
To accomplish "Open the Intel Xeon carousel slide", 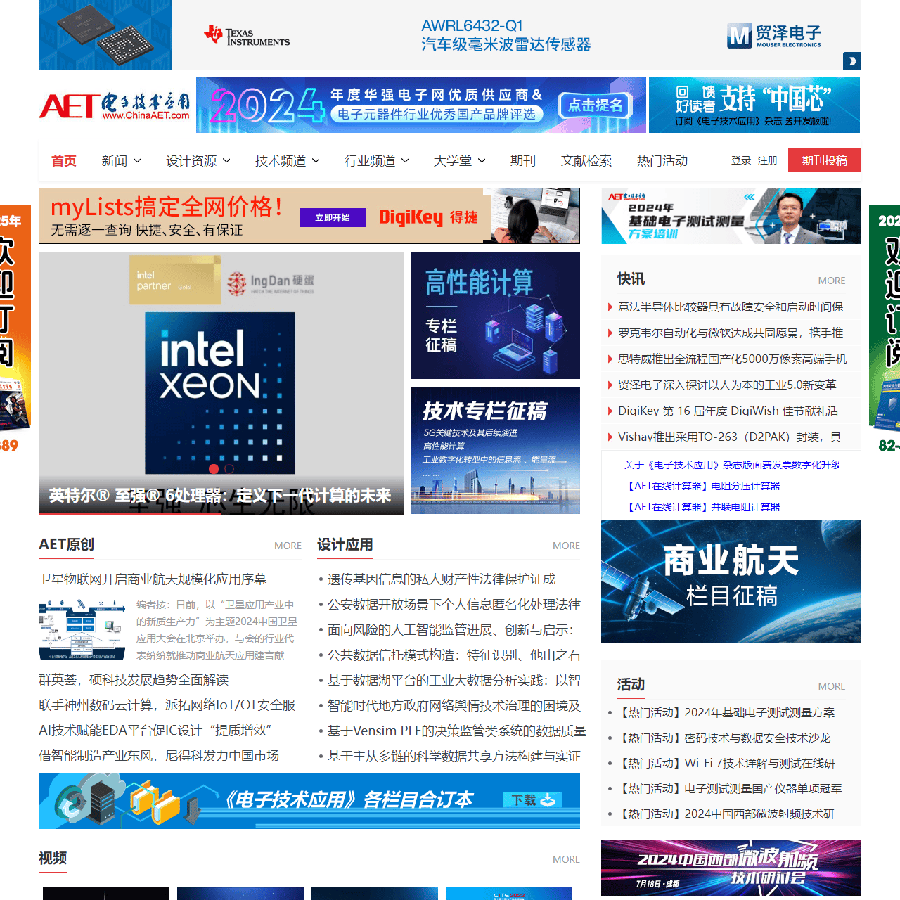I will [x=221, y=384].
